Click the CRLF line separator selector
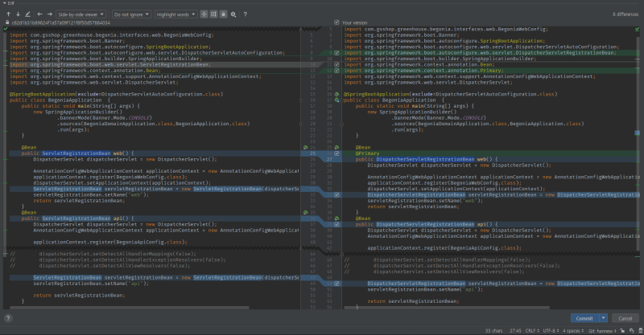The image size is (644, 335). click(x=532, y=330)
